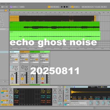
Task: Toggle the yellow Follow playback button
Action: 49,7
